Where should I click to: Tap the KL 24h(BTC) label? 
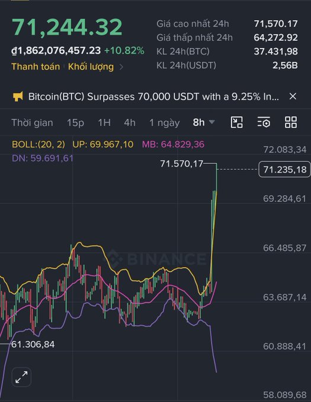coord(183,51)
